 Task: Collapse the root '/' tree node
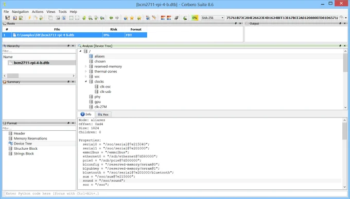[81, 51]
